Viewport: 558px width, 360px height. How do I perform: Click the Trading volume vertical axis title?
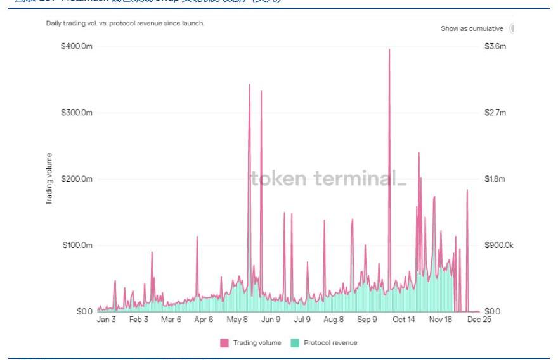[49, 178]
